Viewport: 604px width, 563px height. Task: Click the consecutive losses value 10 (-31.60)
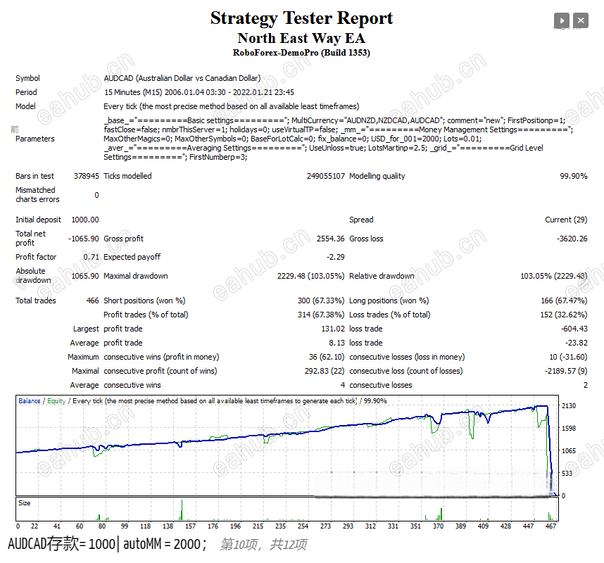click(568, 357)
